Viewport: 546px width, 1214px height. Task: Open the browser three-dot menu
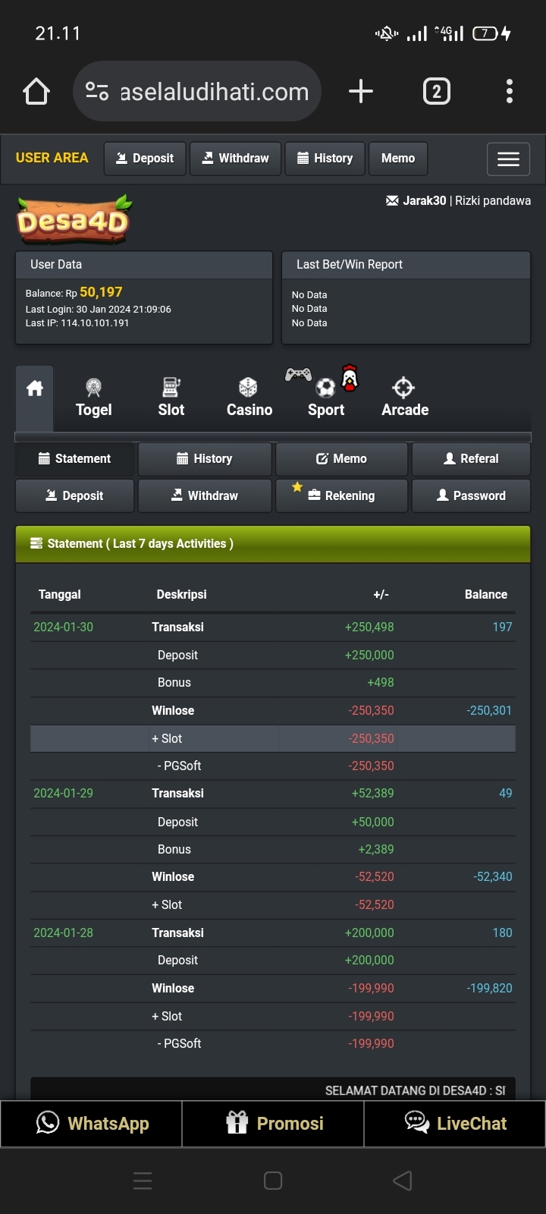click(x=510, y=92)
